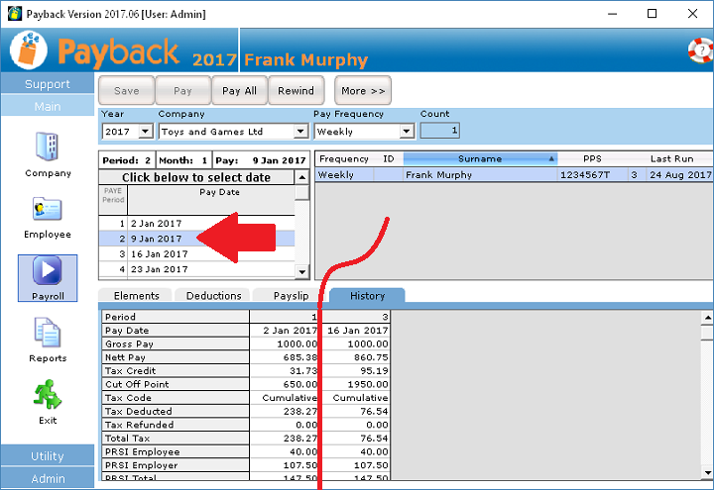The image size is (714, 490).
Task: Select the Payroll icon in sidebar
Action: tap(48, 270)
